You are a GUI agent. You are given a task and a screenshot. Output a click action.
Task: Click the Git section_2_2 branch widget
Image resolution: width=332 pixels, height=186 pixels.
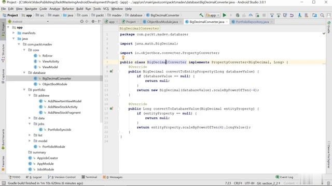269,183
